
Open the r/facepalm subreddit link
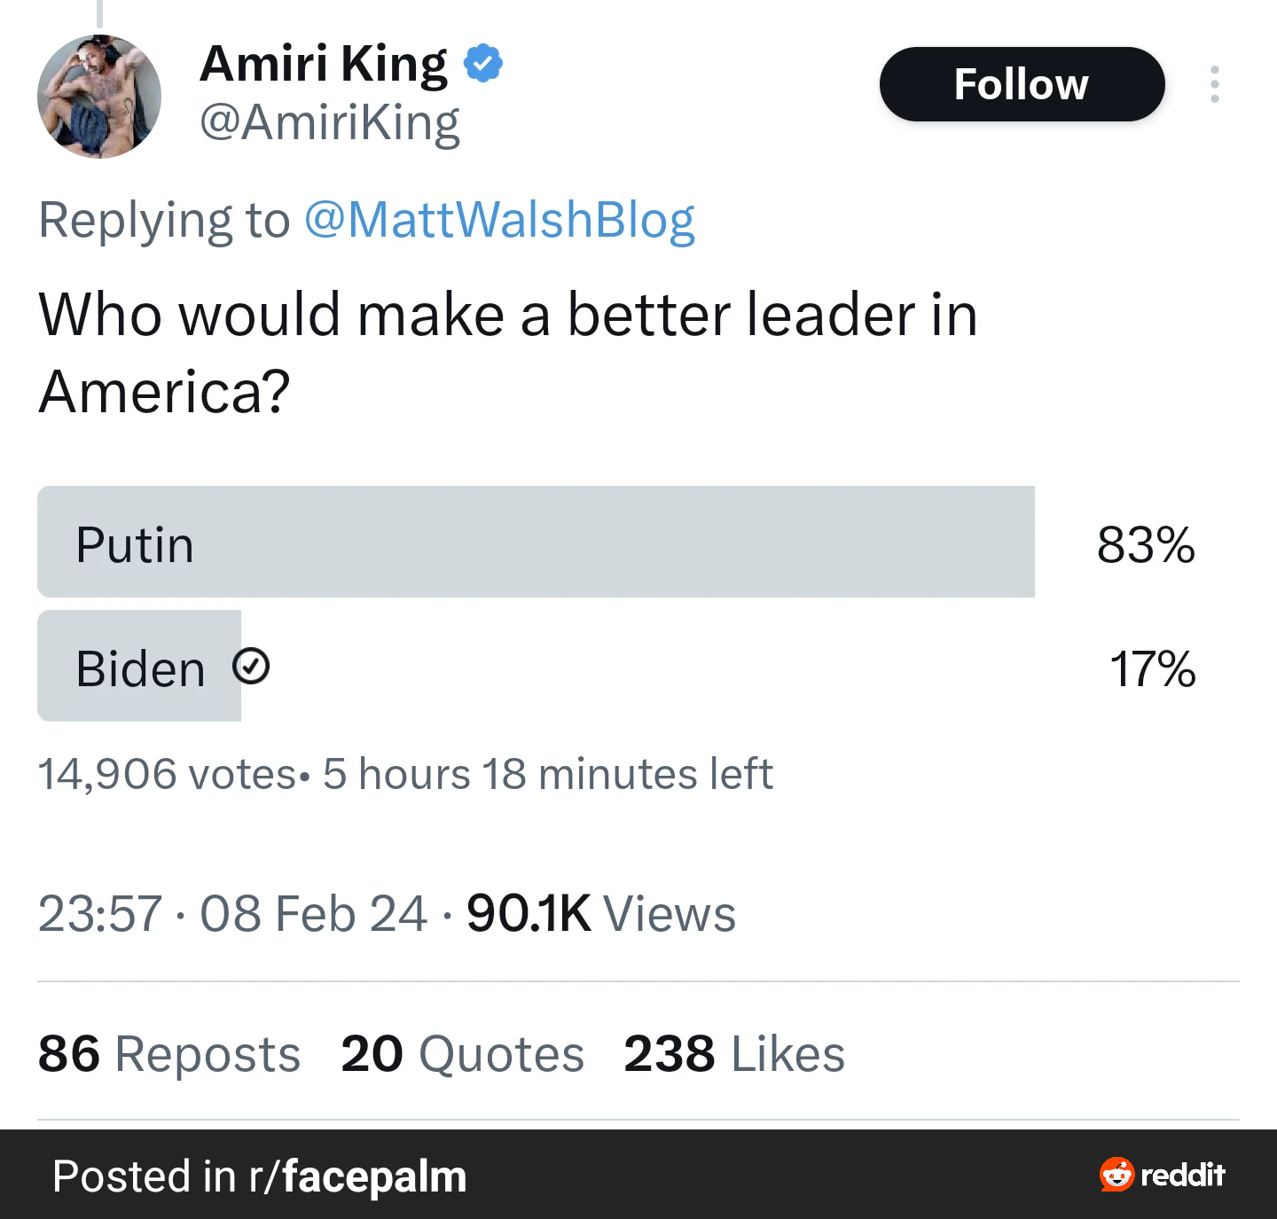click(x=357, y=1176)
